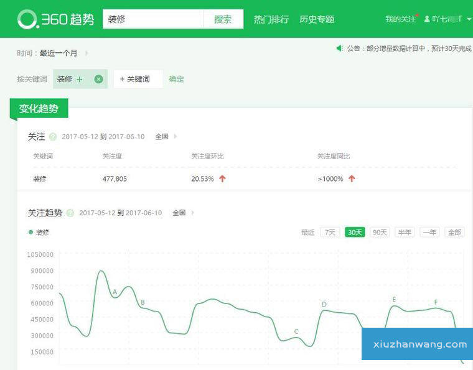Click the plus icon on the 装修 keyword tag
This screenshot has height=370, width=473.
pyautogui.click(x=80, y=80)
